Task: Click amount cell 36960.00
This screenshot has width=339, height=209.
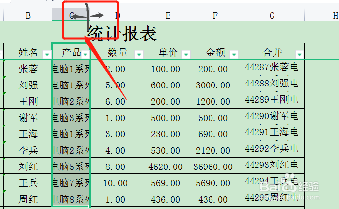Action: pos(215,166)
